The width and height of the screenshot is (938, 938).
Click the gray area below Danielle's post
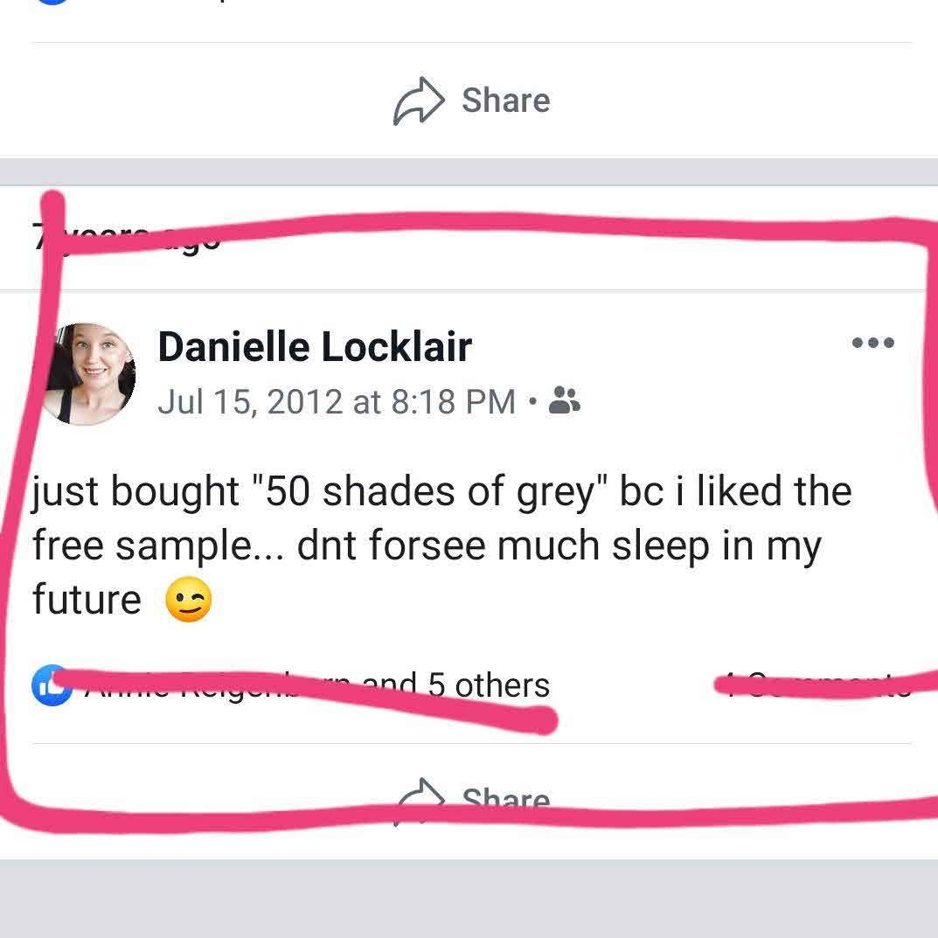coord(469,898)
